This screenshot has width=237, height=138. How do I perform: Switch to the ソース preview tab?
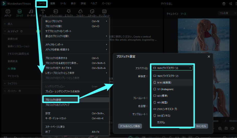point(183,14)
